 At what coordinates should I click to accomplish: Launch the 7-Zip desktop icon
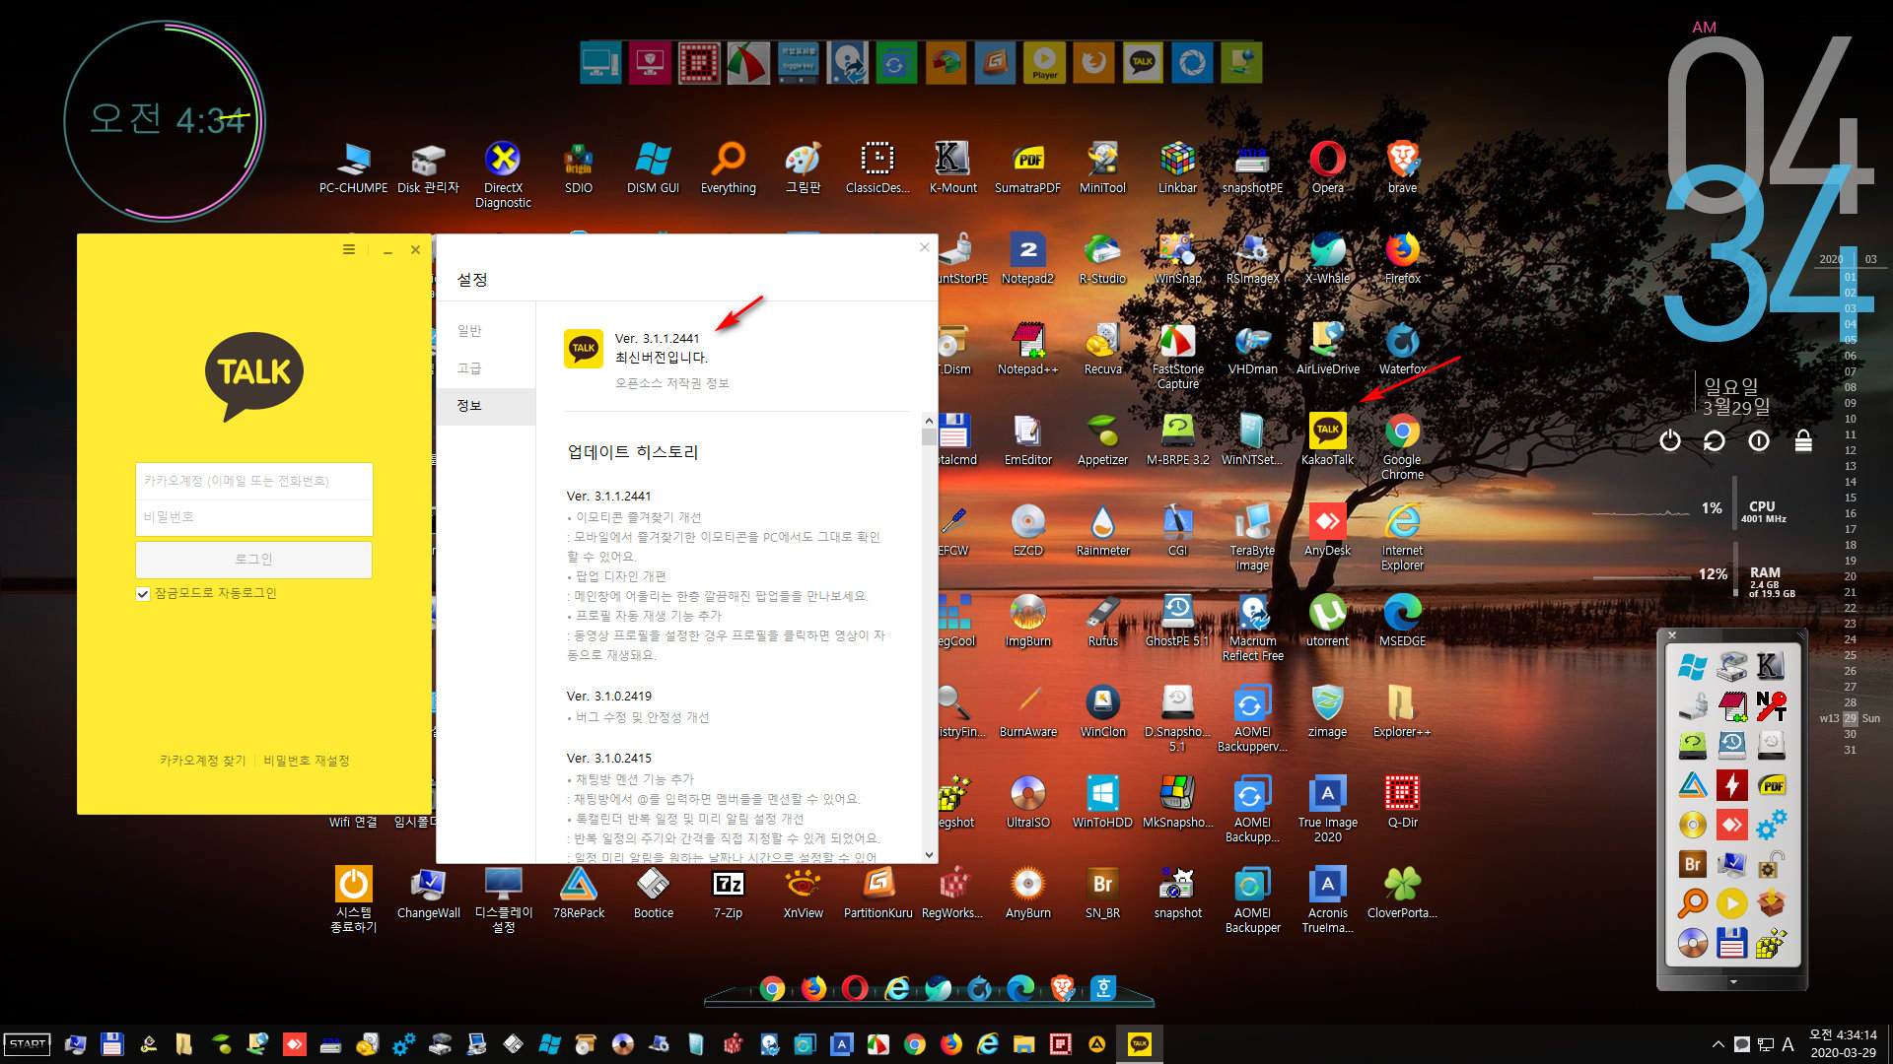click(729, 893)
